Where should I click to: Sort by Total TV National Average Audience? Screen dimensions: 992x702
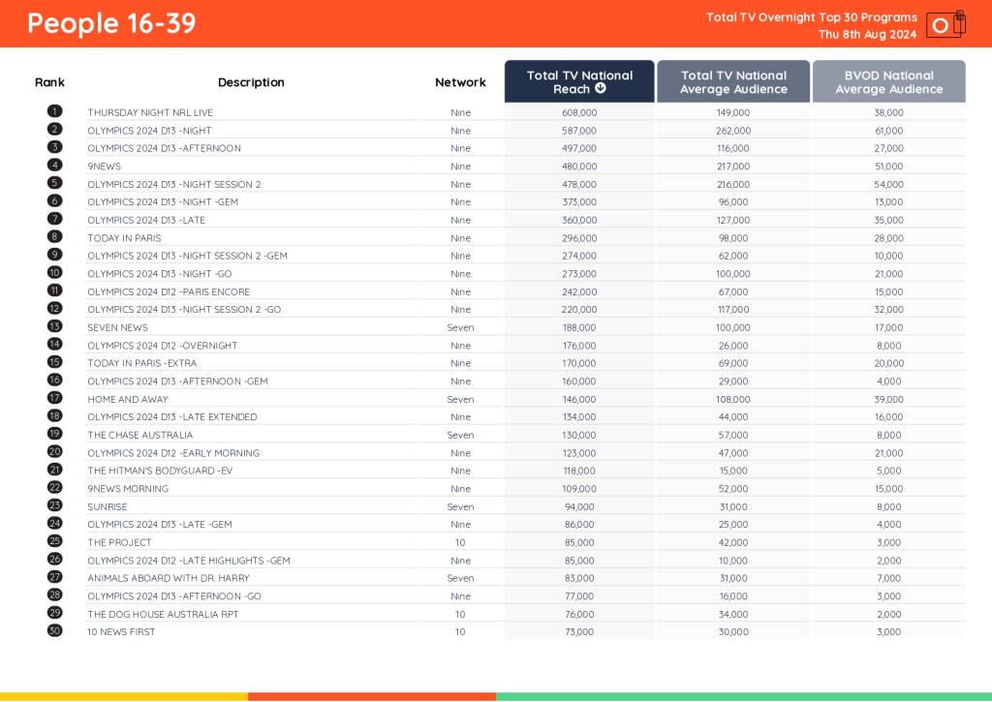[x=733, y=82]
